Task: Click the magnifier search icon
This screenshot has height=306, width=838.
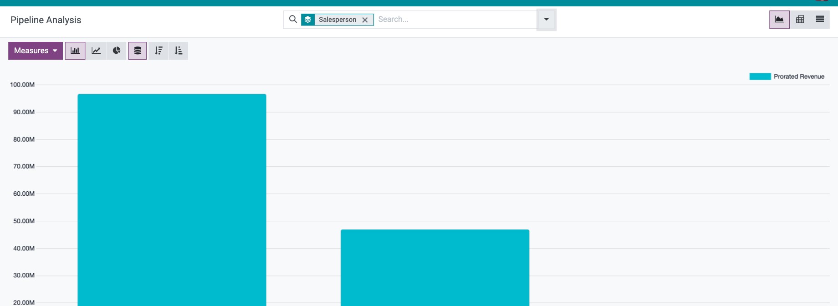Action: click(293, 19)
